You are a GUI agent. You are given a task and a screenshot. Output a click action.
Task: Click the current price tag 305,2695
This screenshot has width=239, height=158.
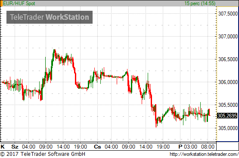227,116
